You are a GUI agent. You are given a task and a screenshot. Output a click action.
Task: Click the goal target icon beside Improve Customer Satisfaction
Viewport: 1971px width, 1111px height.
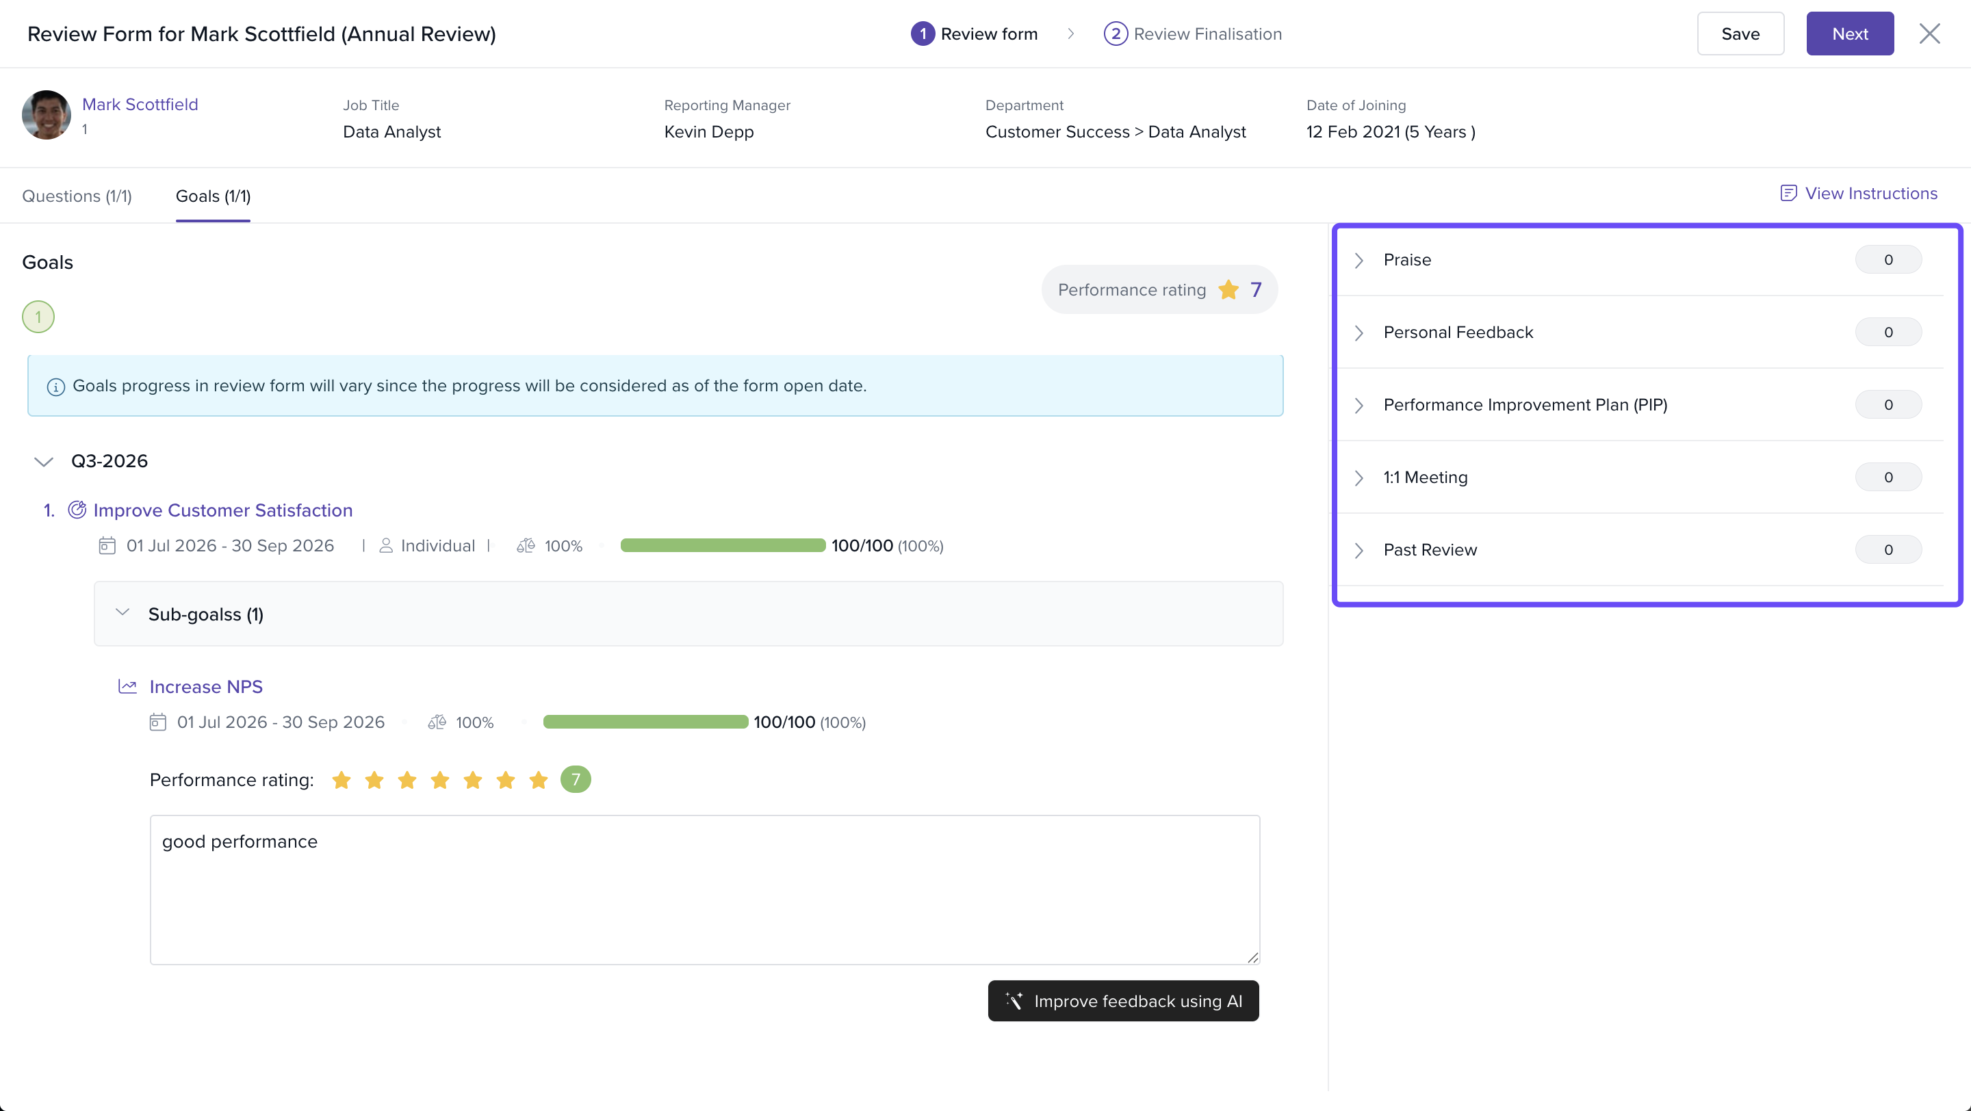[77, 510]
